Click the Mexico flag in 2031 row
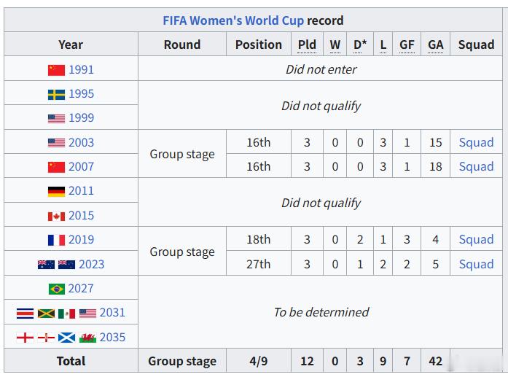 (x=67, y=313)
